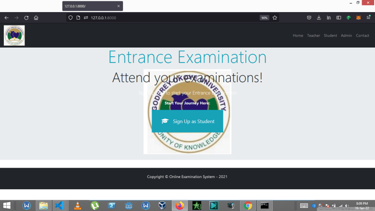Open the Firefox downloads panel
Screen dimensions: 375x211
319,18
